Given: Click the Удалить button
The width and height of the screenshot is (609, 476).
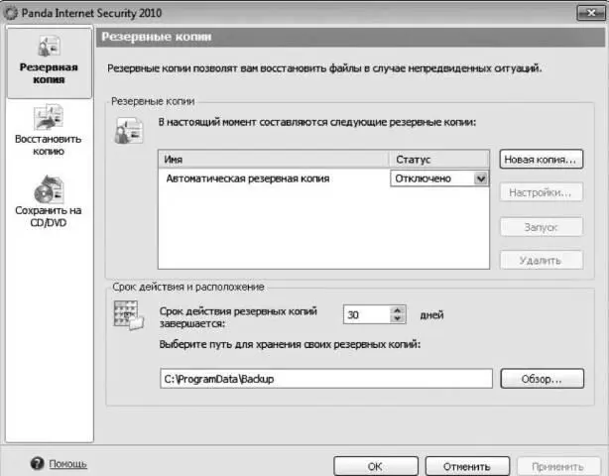Looking at the screenshot, I should tap(541, 260).
